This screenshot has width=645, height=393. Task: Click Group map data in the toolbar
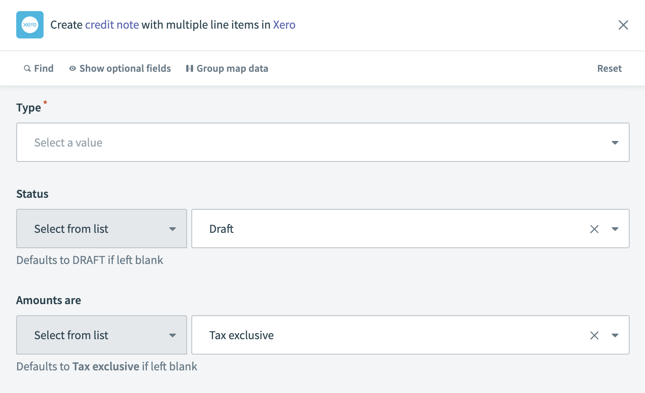pos(232,68)
